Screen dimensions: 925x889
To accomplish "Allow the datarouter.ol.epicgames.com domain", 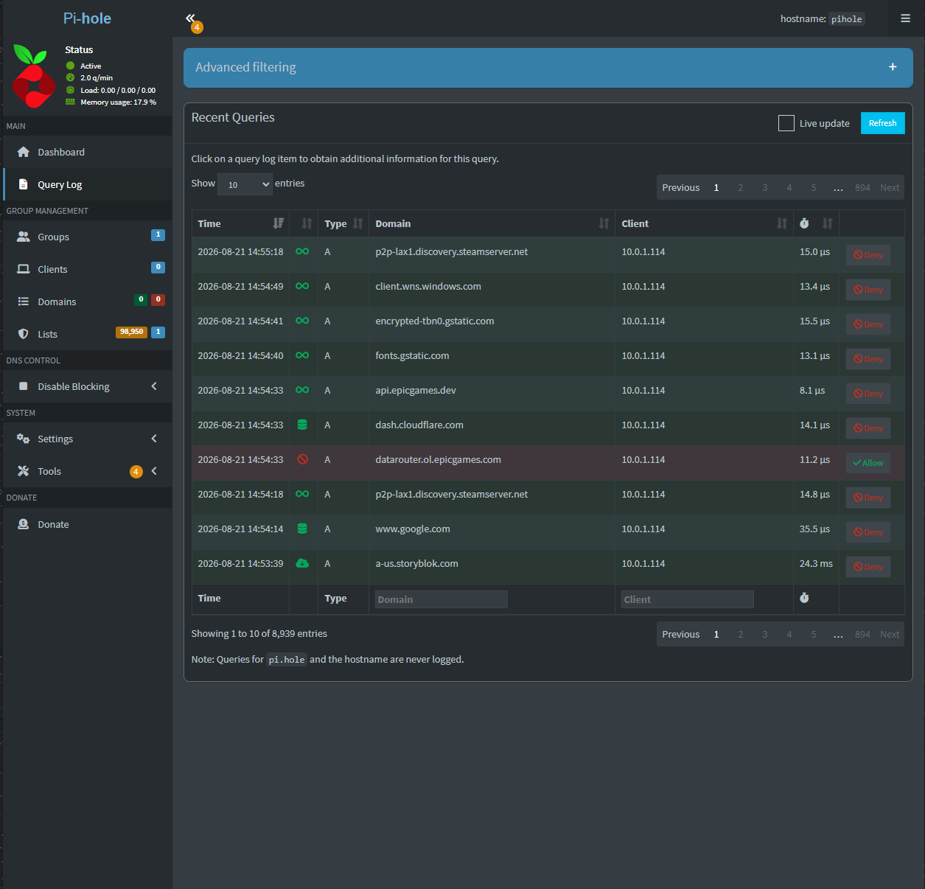I will pos(868,463).
